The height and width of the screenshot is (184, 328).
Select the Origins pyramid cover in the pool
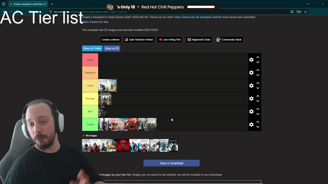(x=112, y=145)
